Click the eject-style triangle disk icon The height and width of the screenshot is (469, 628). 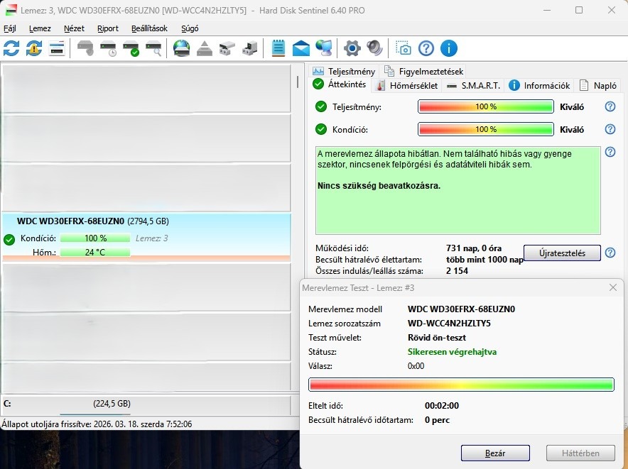click(x=205, y=48)
